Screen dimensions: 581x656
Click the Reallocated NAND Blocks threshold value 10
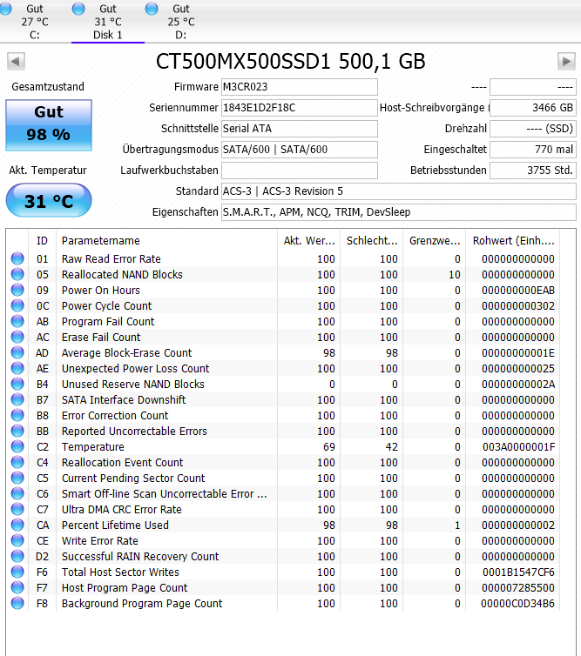pyautogui.click(x=455, y=274)
